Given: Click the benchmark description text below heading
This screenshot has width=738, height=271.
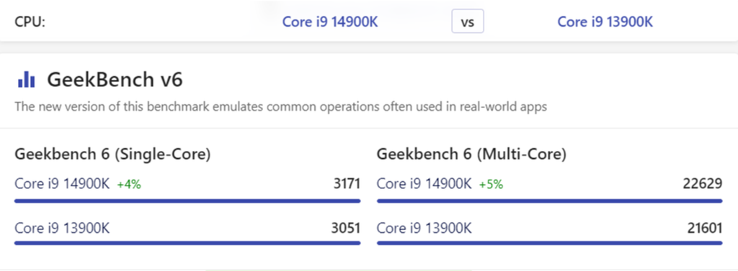Looking at the screenshot, I should [x=280, y=106].
